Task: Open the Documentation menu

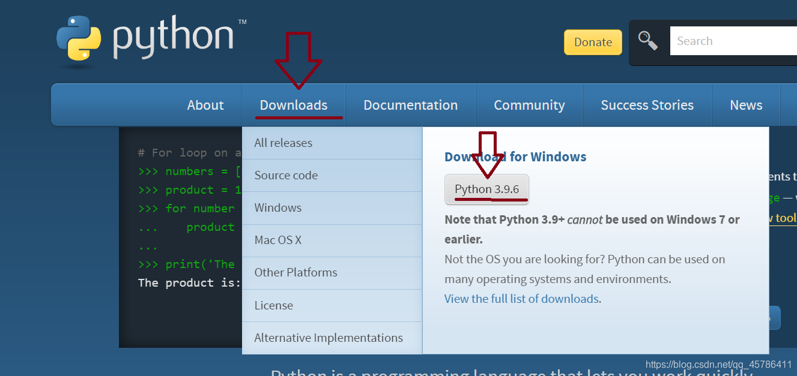Action: pos(411,105)
